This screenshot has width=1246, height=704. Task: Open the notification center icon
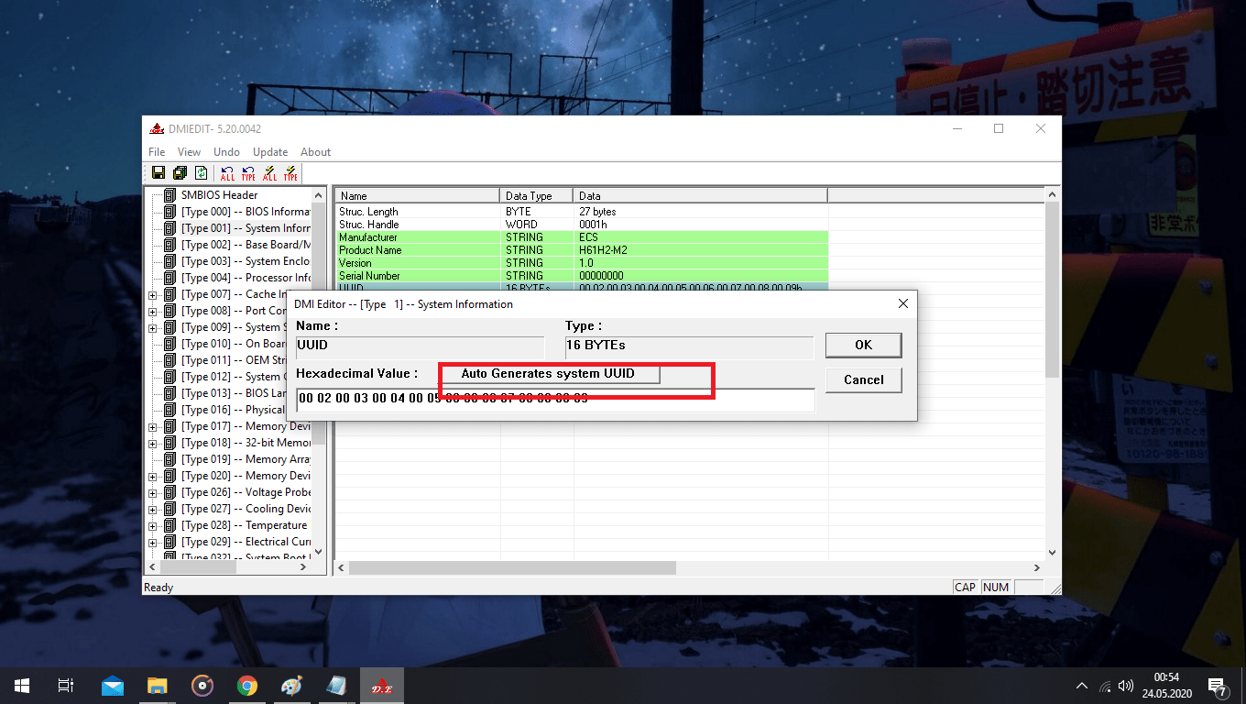click(x=1218, y=686)
